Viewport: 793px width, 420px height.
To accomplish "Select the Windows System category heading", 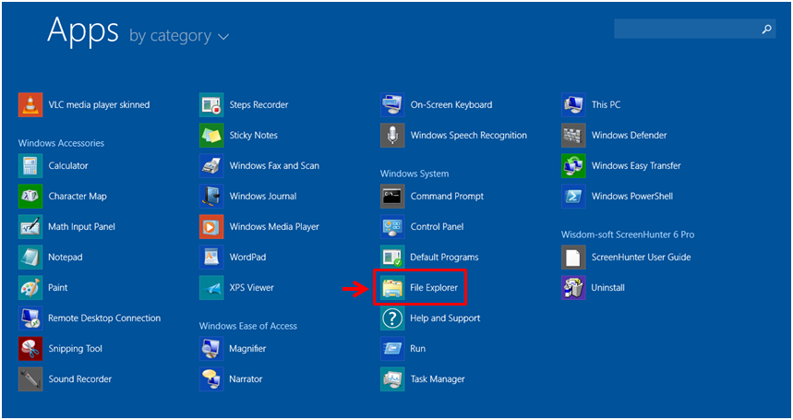I will click(415, 174).
